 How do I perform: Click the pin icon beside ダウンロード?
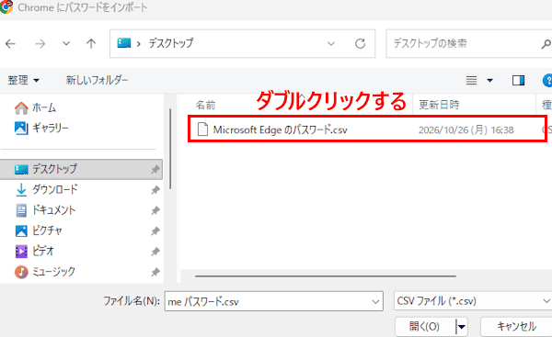tap(155, 190)
